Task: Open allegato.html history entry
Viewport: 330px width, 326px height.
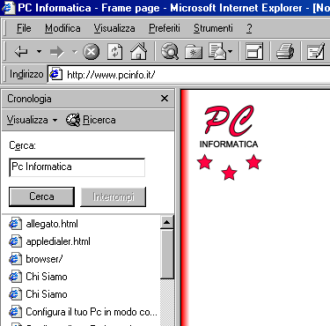Action: click(52, 224)
